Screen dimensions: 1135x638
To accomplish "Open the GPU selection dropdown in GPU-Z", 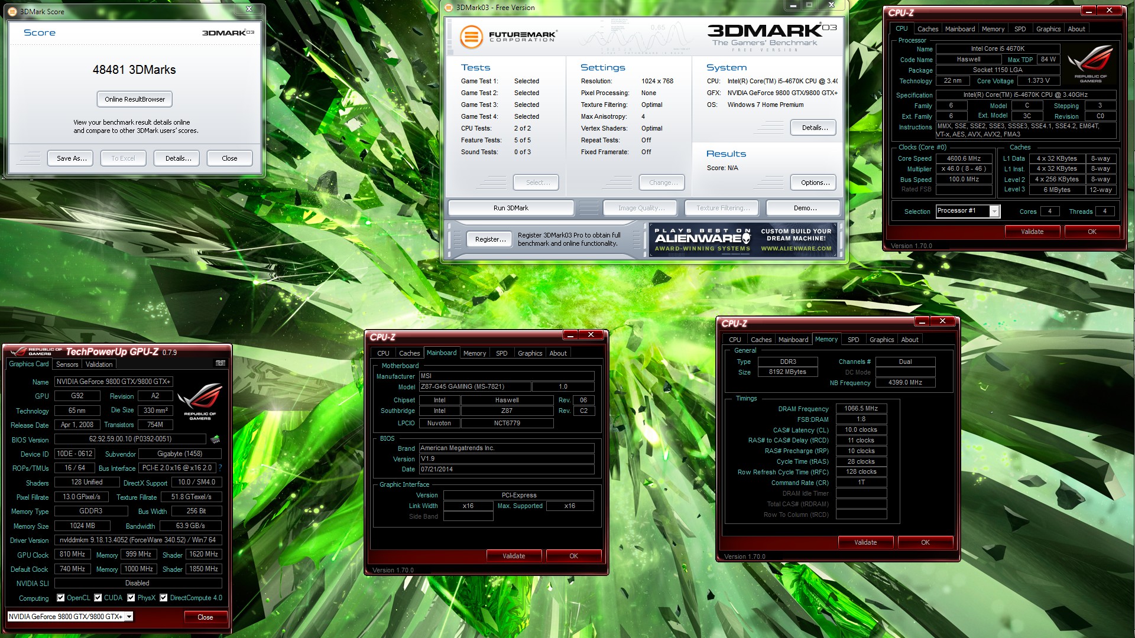I will coord(129,617).
